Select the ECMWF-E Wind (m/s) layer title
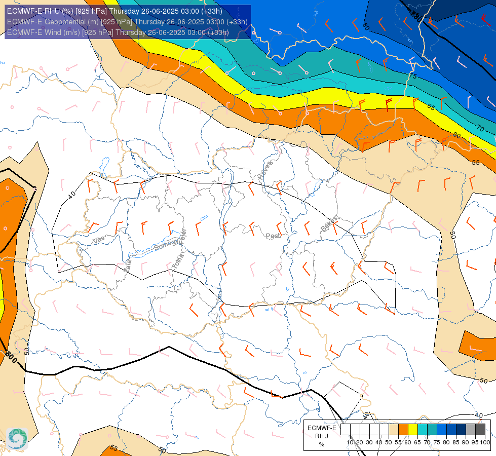496x456 pixels. (x=118, y=32)
